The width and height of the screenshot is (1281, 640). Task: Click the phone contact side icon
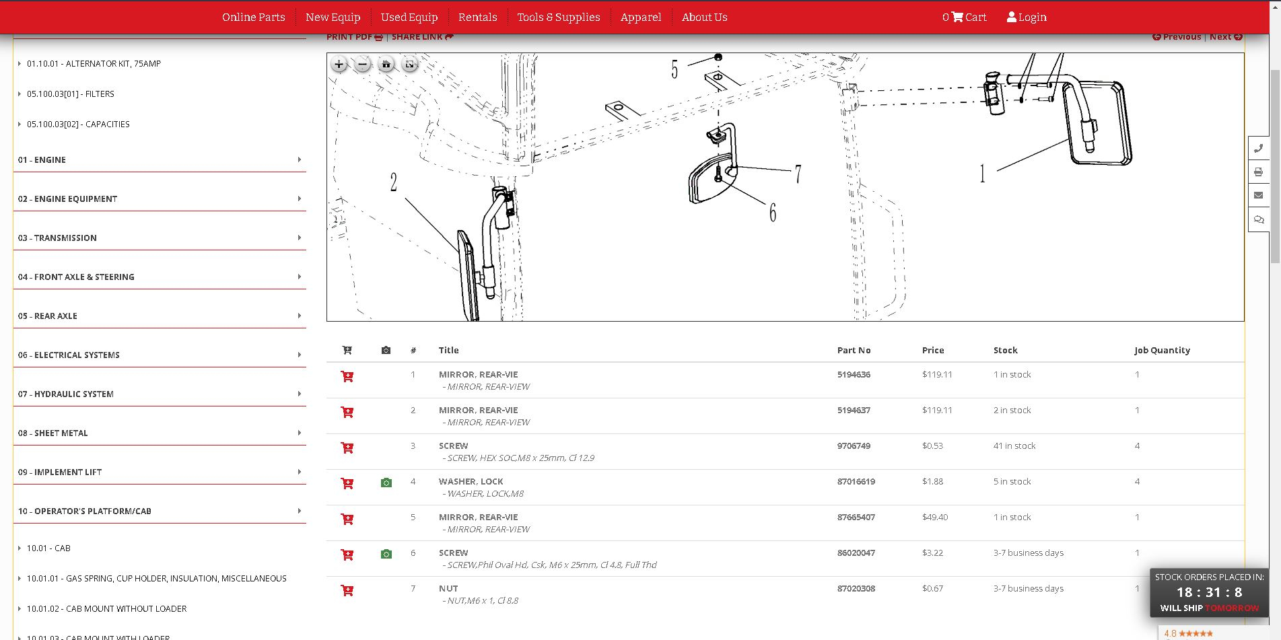(x=1259, y=148)
